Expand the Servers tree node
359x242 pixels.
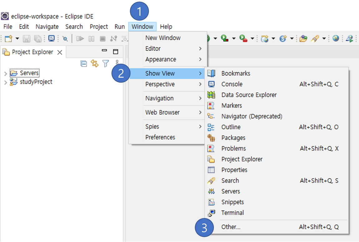pyautogui.click(x=6, y=74)
